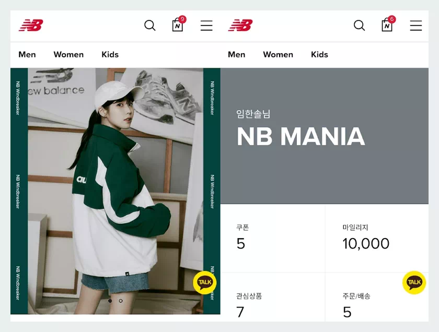Viewport: 439px width, 332px height.
Task: Open search on the left New Balance page
Action: (x=150, y=25)
